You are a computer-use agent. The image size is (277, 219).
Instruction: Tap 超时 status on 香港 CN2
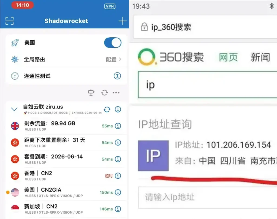tap(109, 176)
